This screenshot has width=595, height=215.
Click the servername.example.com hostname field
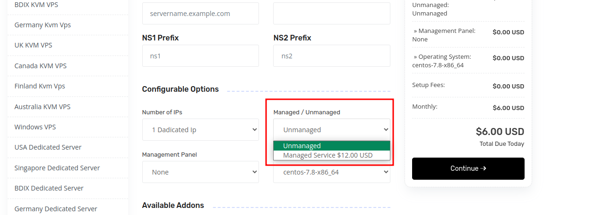200,14
